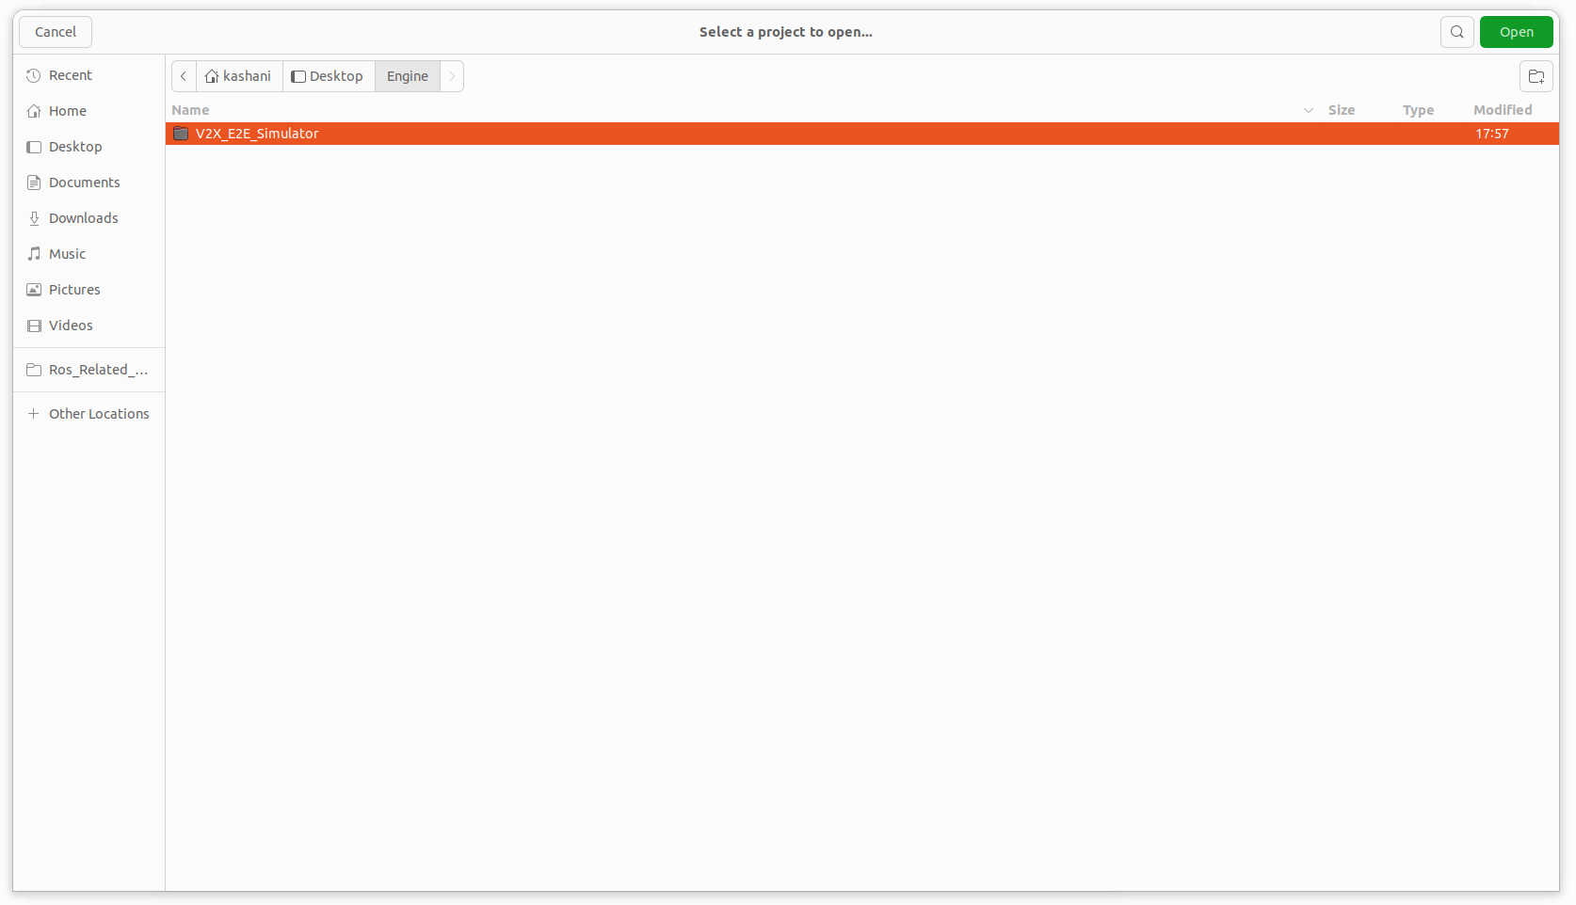Navigate to Desktop in path bar
1576x905 pixels.
(x=328, y=76)
